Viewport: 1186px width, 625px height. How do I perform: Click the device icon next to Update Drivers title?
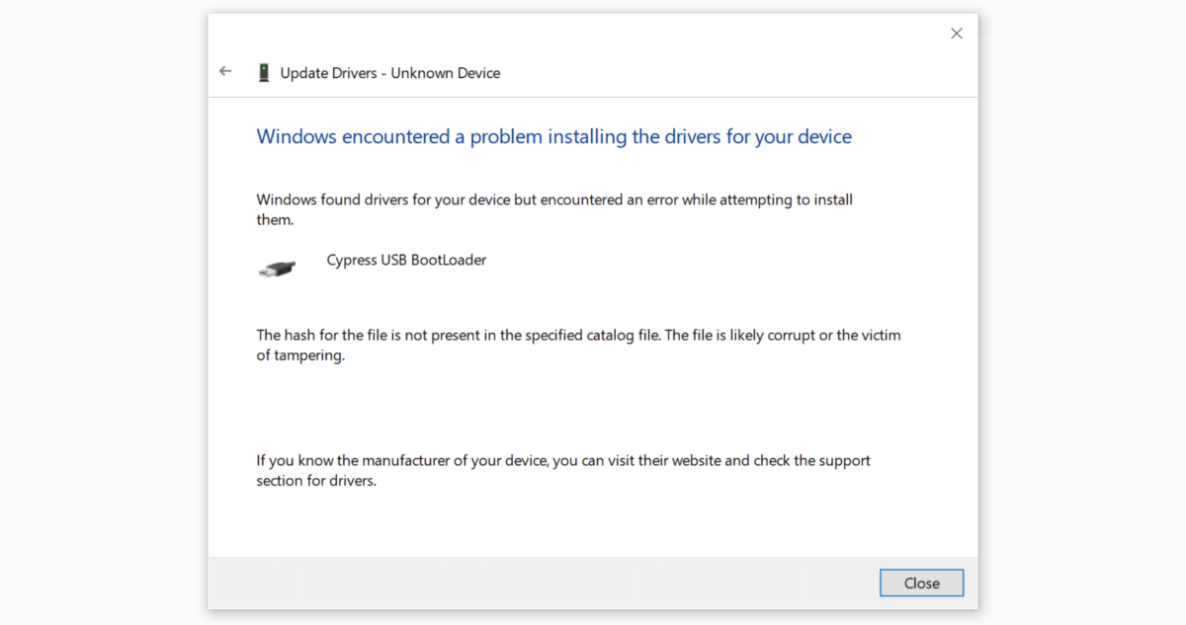[x=263, y=72]
